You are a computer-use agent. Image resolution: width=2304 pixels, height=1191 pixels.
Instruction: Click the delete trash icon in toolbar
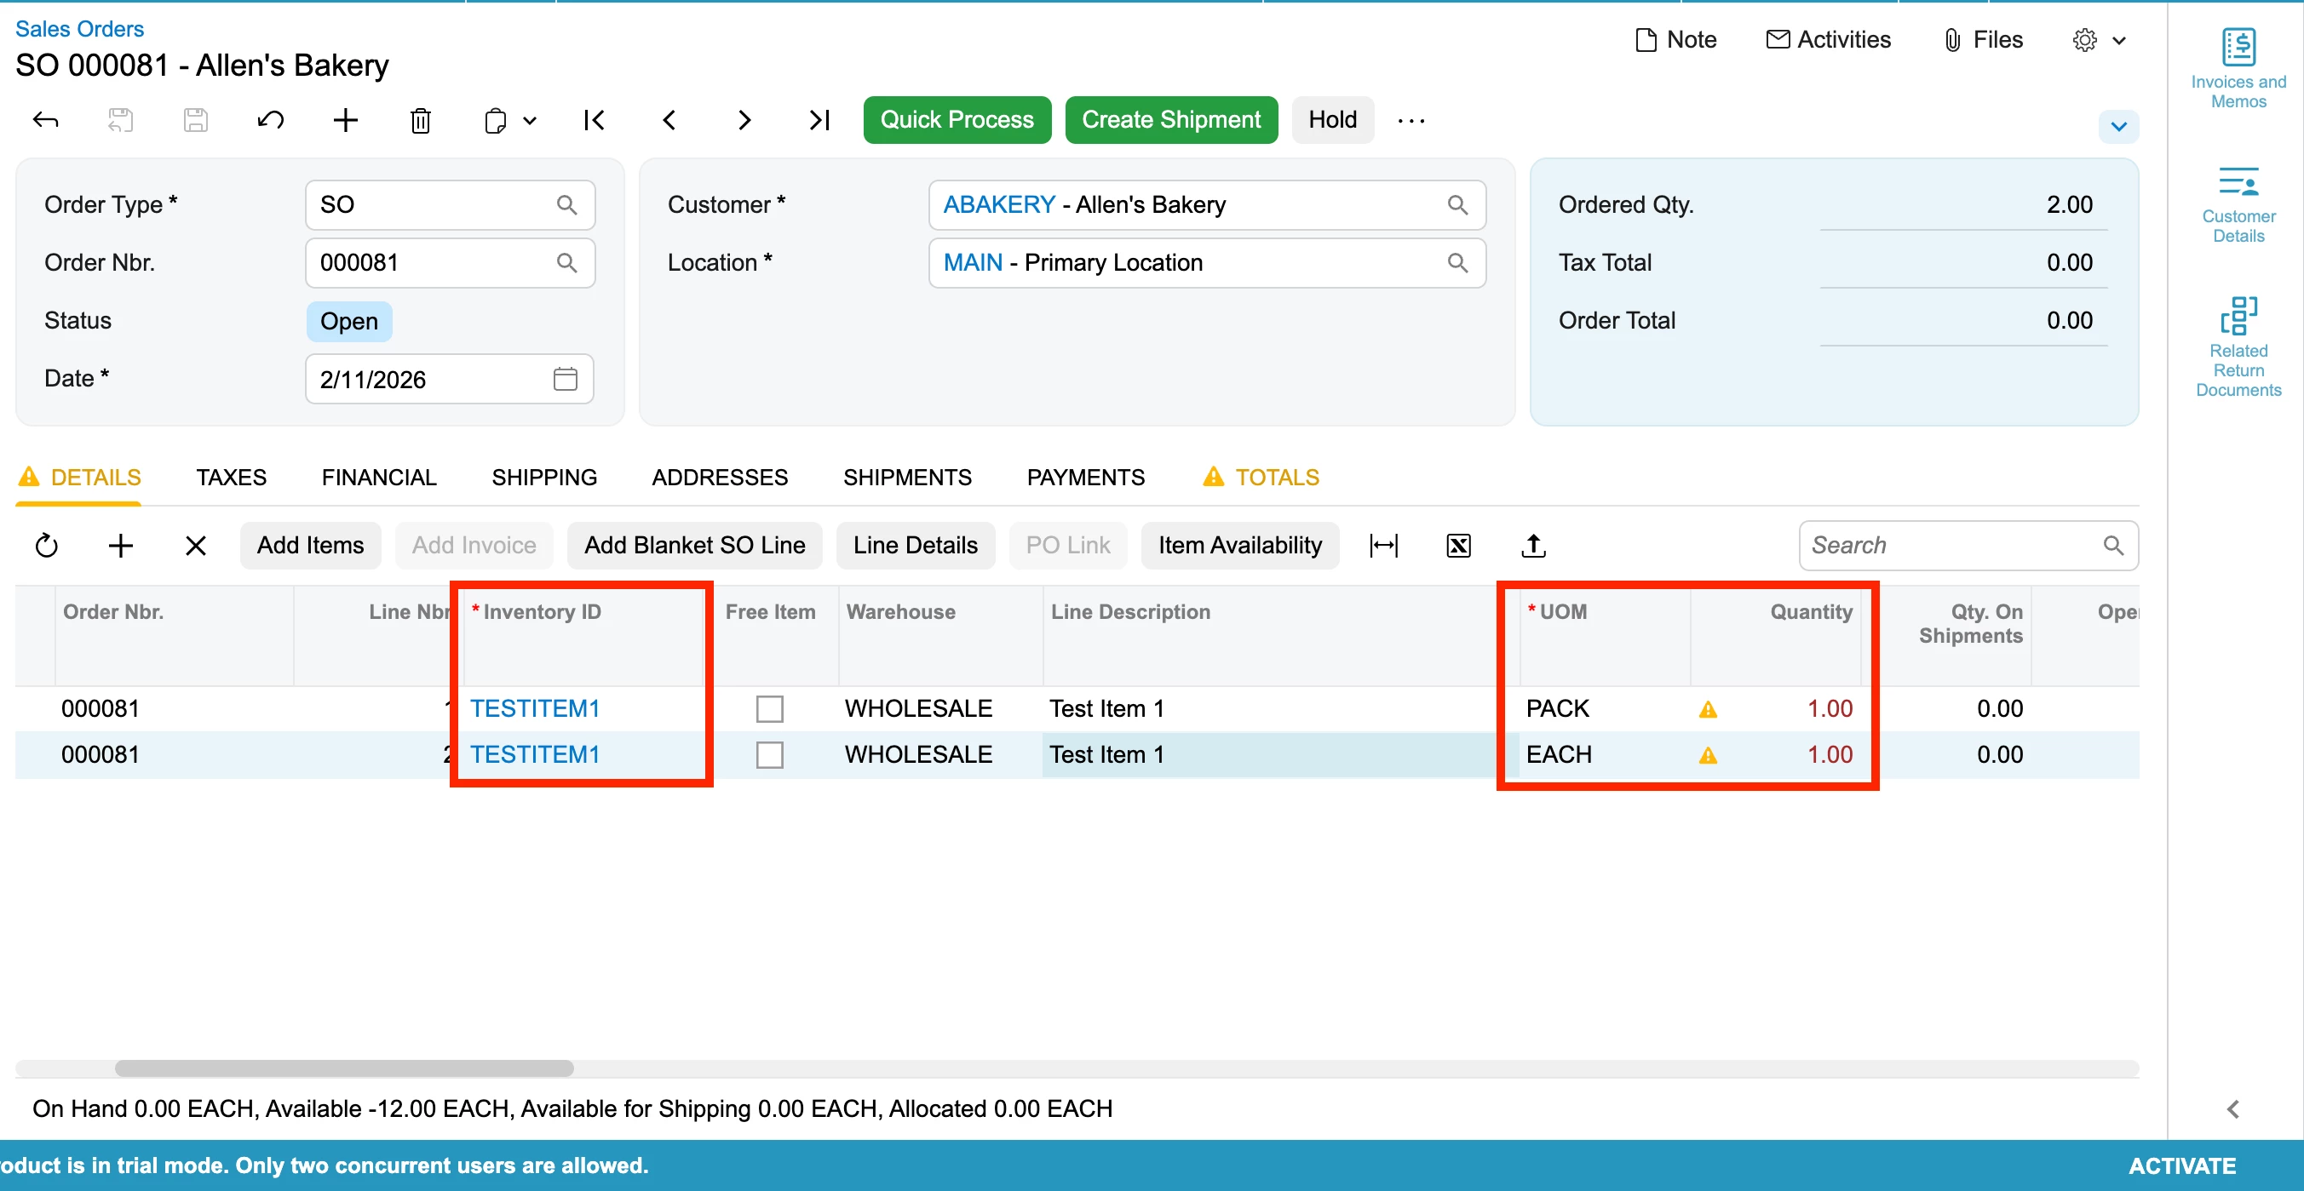(x=421, y=120)
